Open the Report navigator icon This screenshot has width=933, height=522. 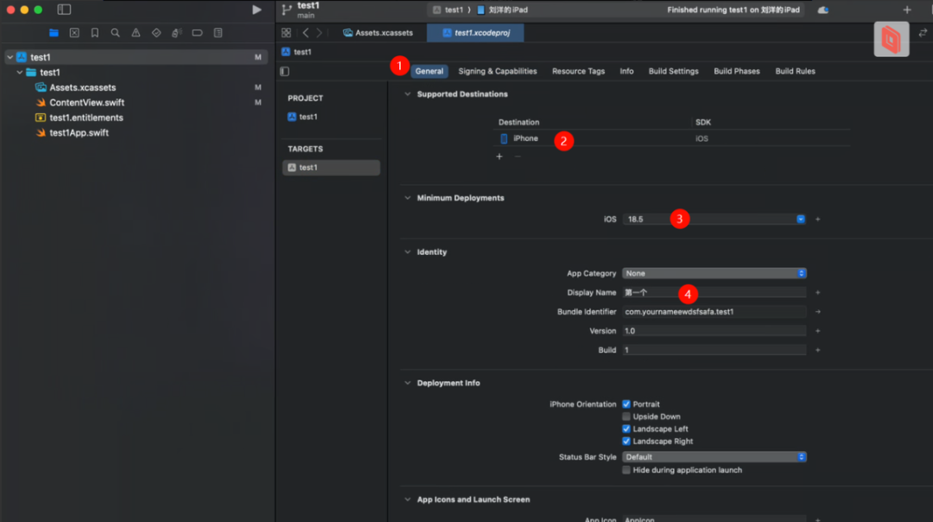219,33
